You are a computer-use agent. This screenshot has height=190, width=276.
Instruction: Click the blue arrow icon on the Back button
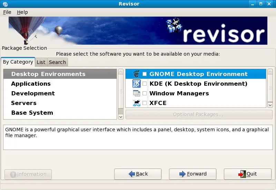[132, 174]
